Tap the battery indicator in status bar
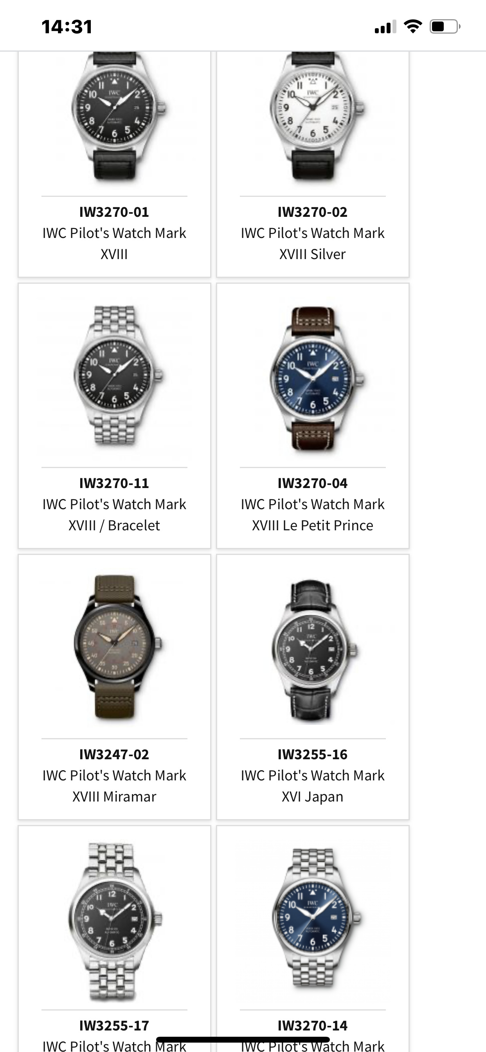This screenshot has width=486, height=1052. click(x=445, y=27)
